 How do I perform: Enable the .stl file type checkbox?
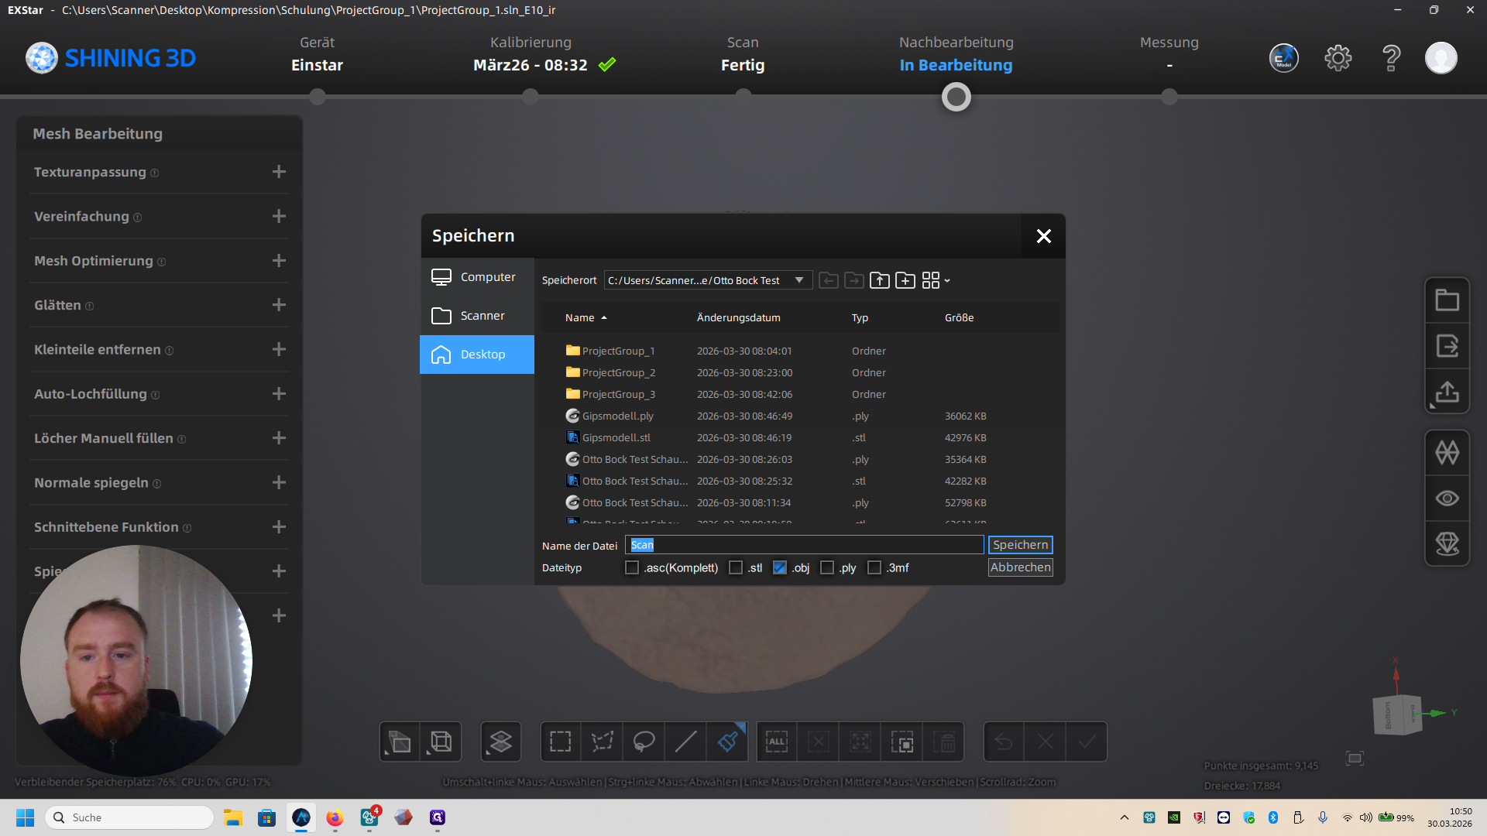click(x=736, y=567)
